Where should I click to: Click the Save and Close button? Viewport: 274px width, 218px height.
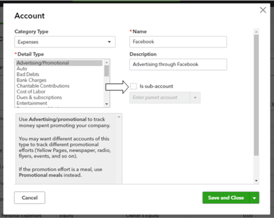click(x=226, y=197)
